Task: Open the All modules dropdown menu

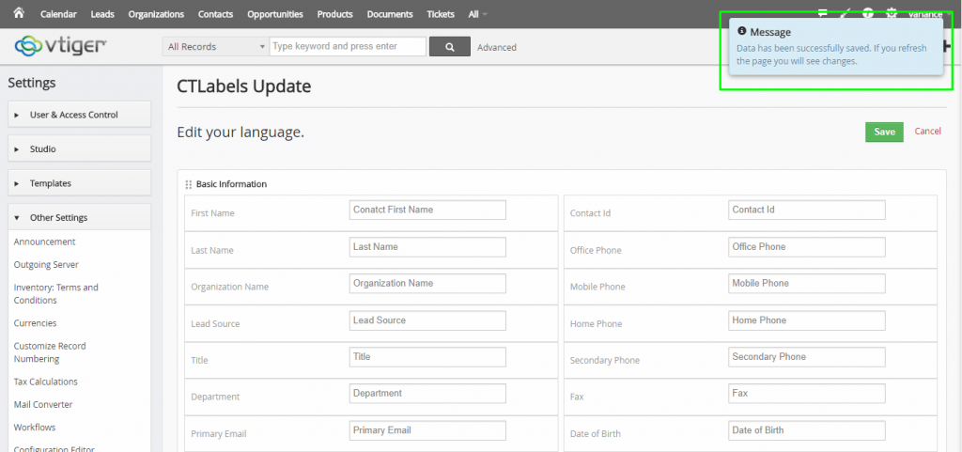Action: pos(477,14)
